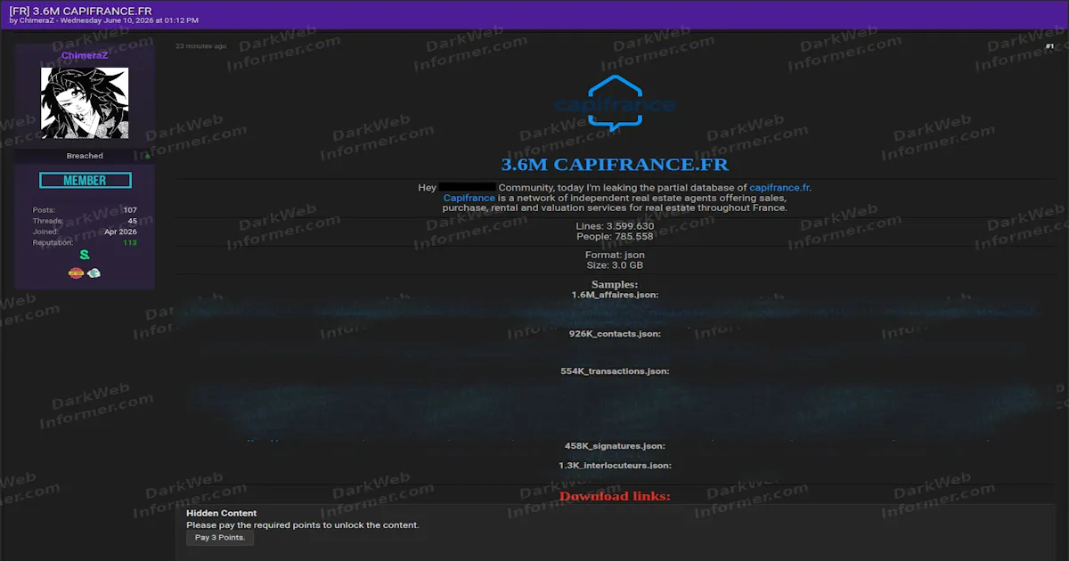Click the 'by ChimeraZ' author byline in the header

coord(30,20)
